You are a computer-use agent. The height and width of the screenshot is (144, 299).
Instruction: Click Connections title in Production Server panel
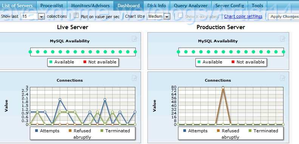tap(218, 80)
